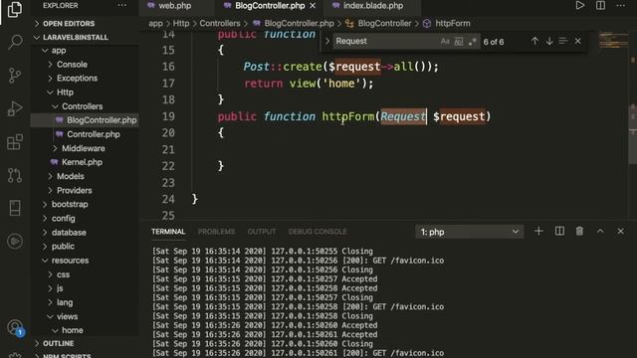This screenshot has width=637, height=358.
Task: Expand the replace field chevron
Action: click(x=327, y=41)
